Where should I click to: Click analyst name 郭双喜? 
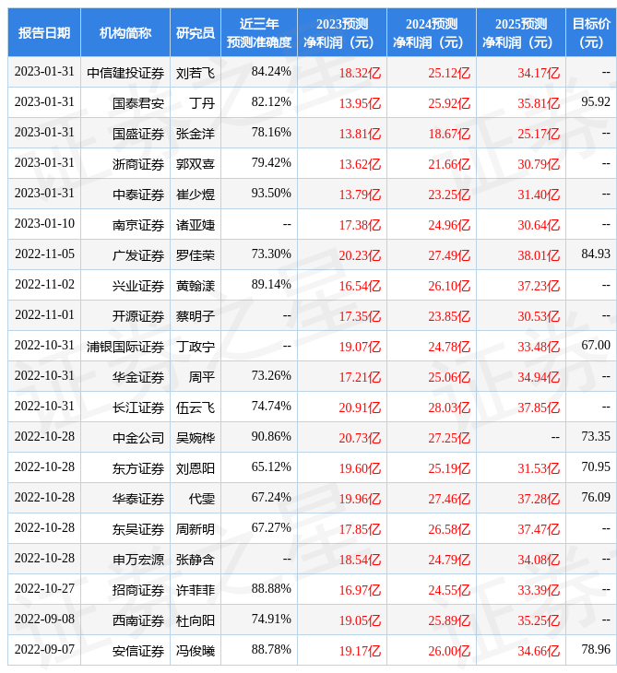196,164
